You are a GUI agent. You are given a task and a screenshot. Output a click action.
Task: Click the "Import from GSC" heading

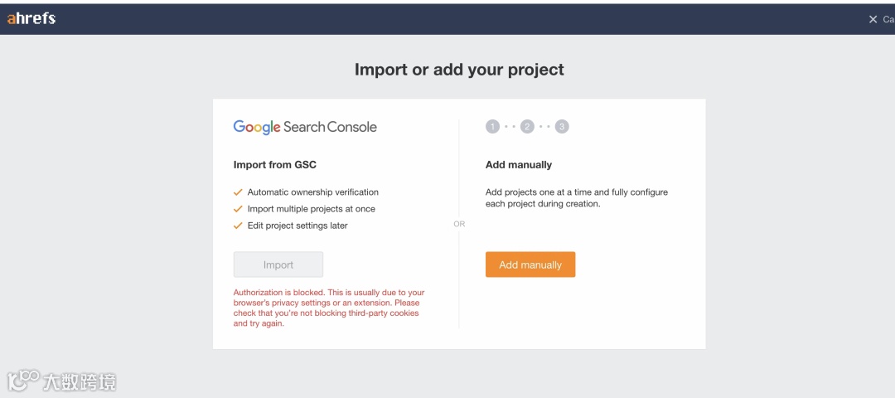[275, 165]
